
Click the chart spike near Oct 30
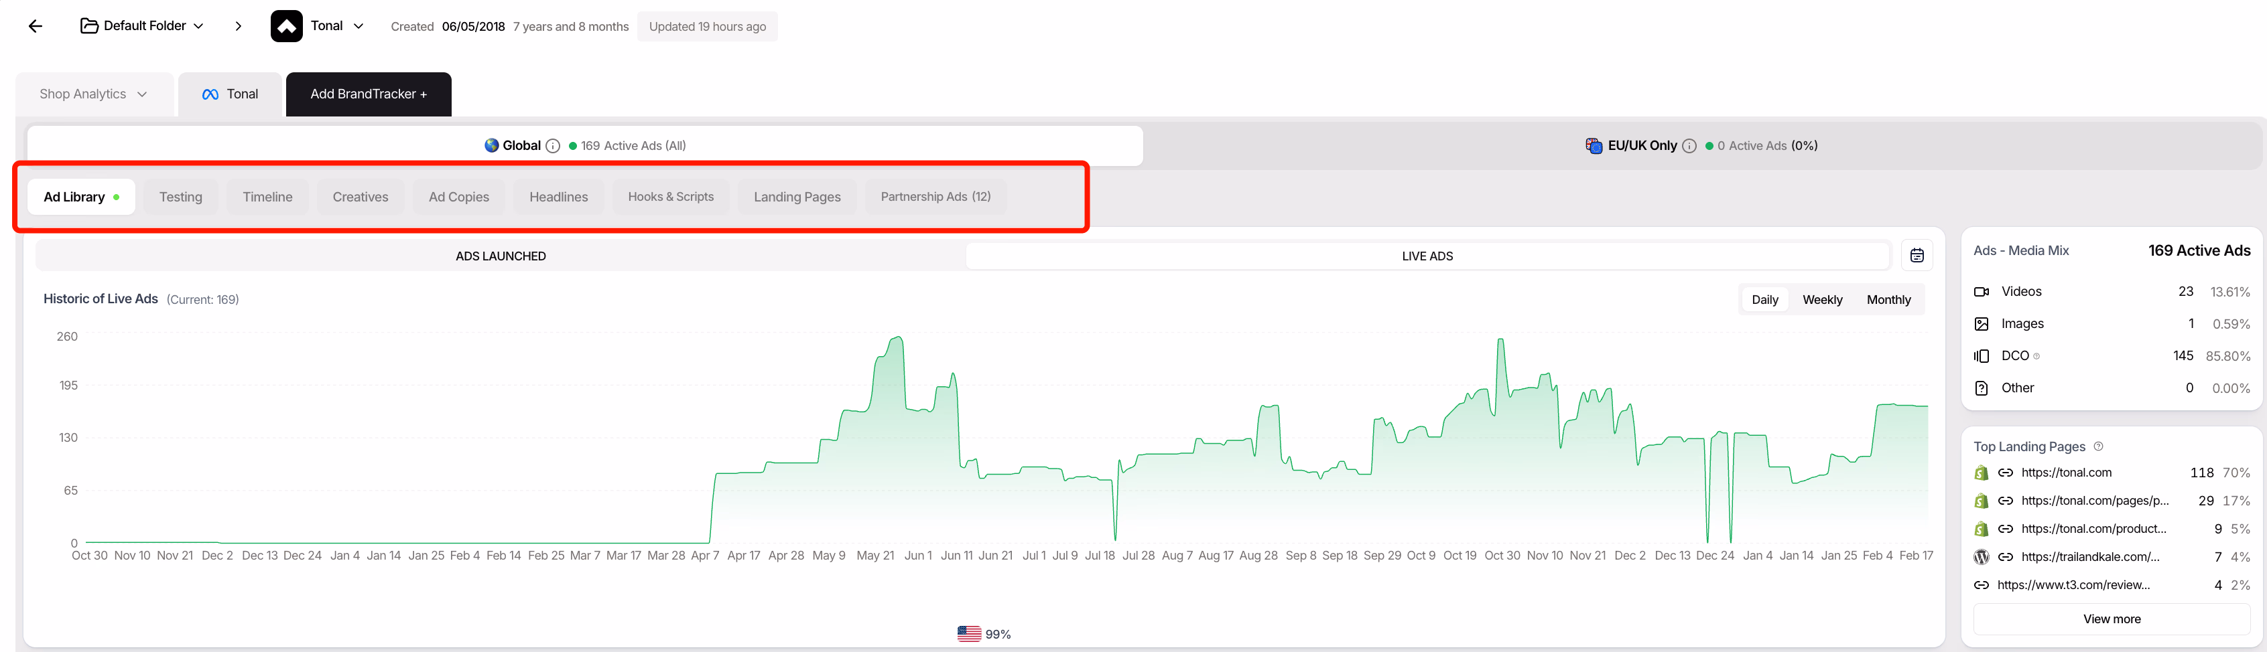(x=1500, y=340)
